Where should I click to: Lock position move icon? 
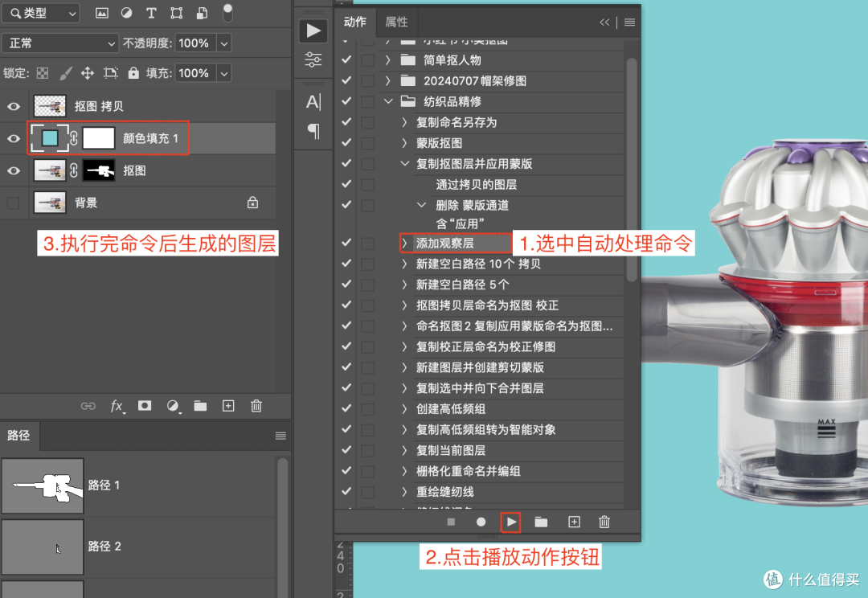(88, 73)
